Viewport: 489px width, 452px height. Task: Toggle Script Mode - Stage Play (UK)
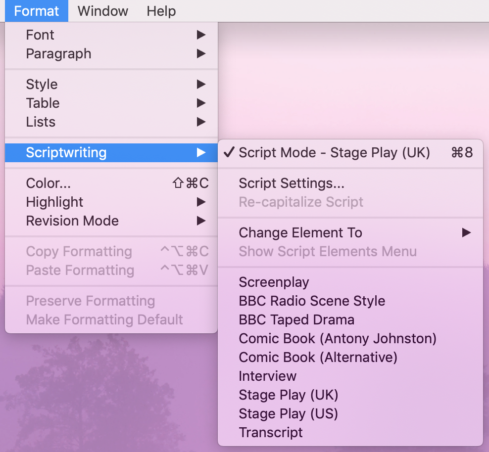click(x=350, y=153)
